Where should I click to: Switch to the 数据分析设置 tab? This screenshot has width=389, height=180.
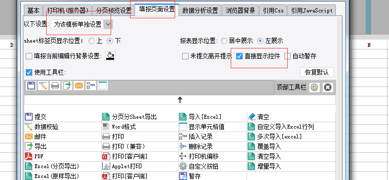(200, 10)
